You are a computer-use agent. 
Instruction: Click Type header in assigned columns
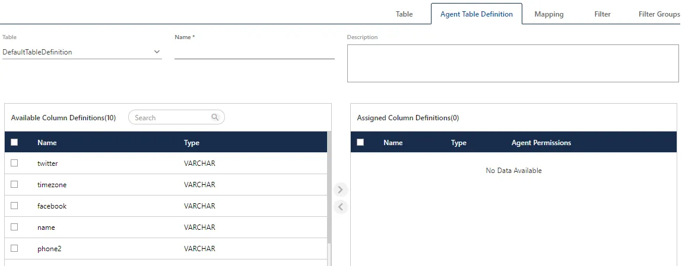[458, 142]
